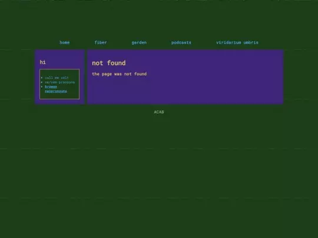This screenshot has width=318, height=238.
Task: Open the garden nav link
Action: coord(139,42)
